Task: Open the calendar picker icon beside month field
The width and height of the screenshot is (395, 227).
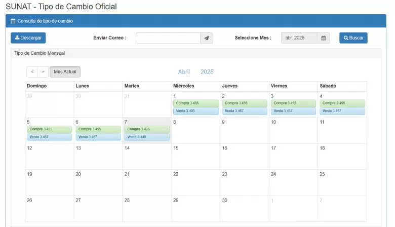Action: 324,38
